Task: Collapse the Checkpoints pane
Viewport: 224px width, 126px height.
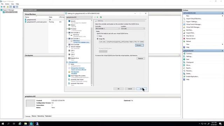Action: pos(180,55)
